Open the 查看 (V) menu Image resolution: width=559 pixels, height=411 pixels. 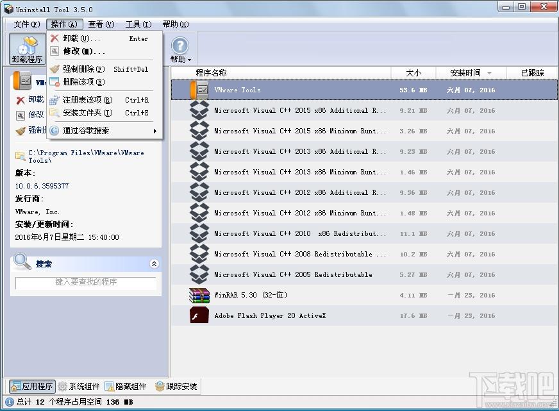[x=101, y=24]
